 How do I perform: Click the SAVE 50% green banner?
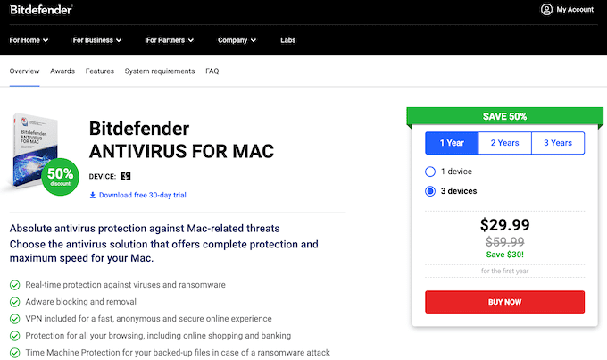tap(505, 116)
